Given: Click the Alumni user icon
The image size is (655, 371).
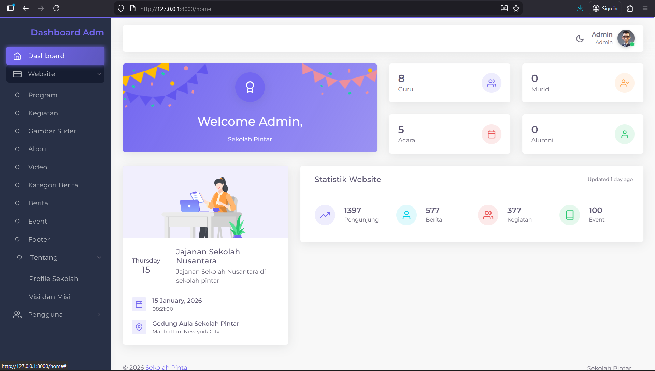Looking at the screenshot, I should click(x=625, y=134).
